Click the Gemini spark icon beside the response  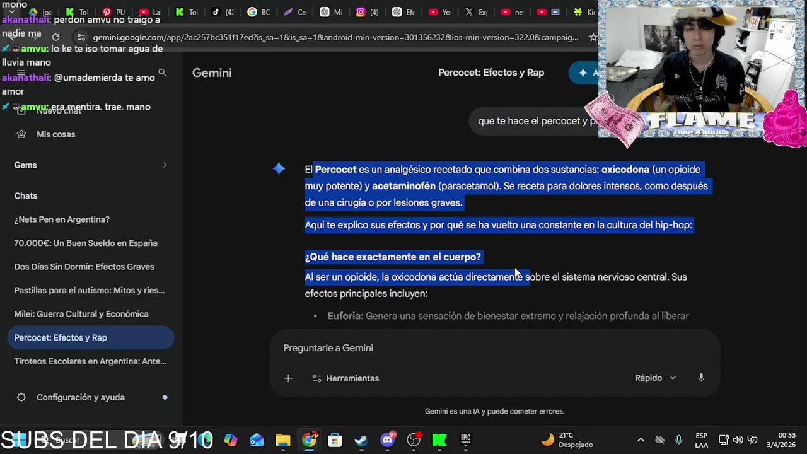[x=279, y=168]
